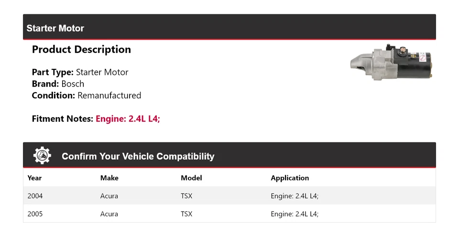Click TSX in the 2004 row
The image size is (459, 247).
click(x=186, y=196)
